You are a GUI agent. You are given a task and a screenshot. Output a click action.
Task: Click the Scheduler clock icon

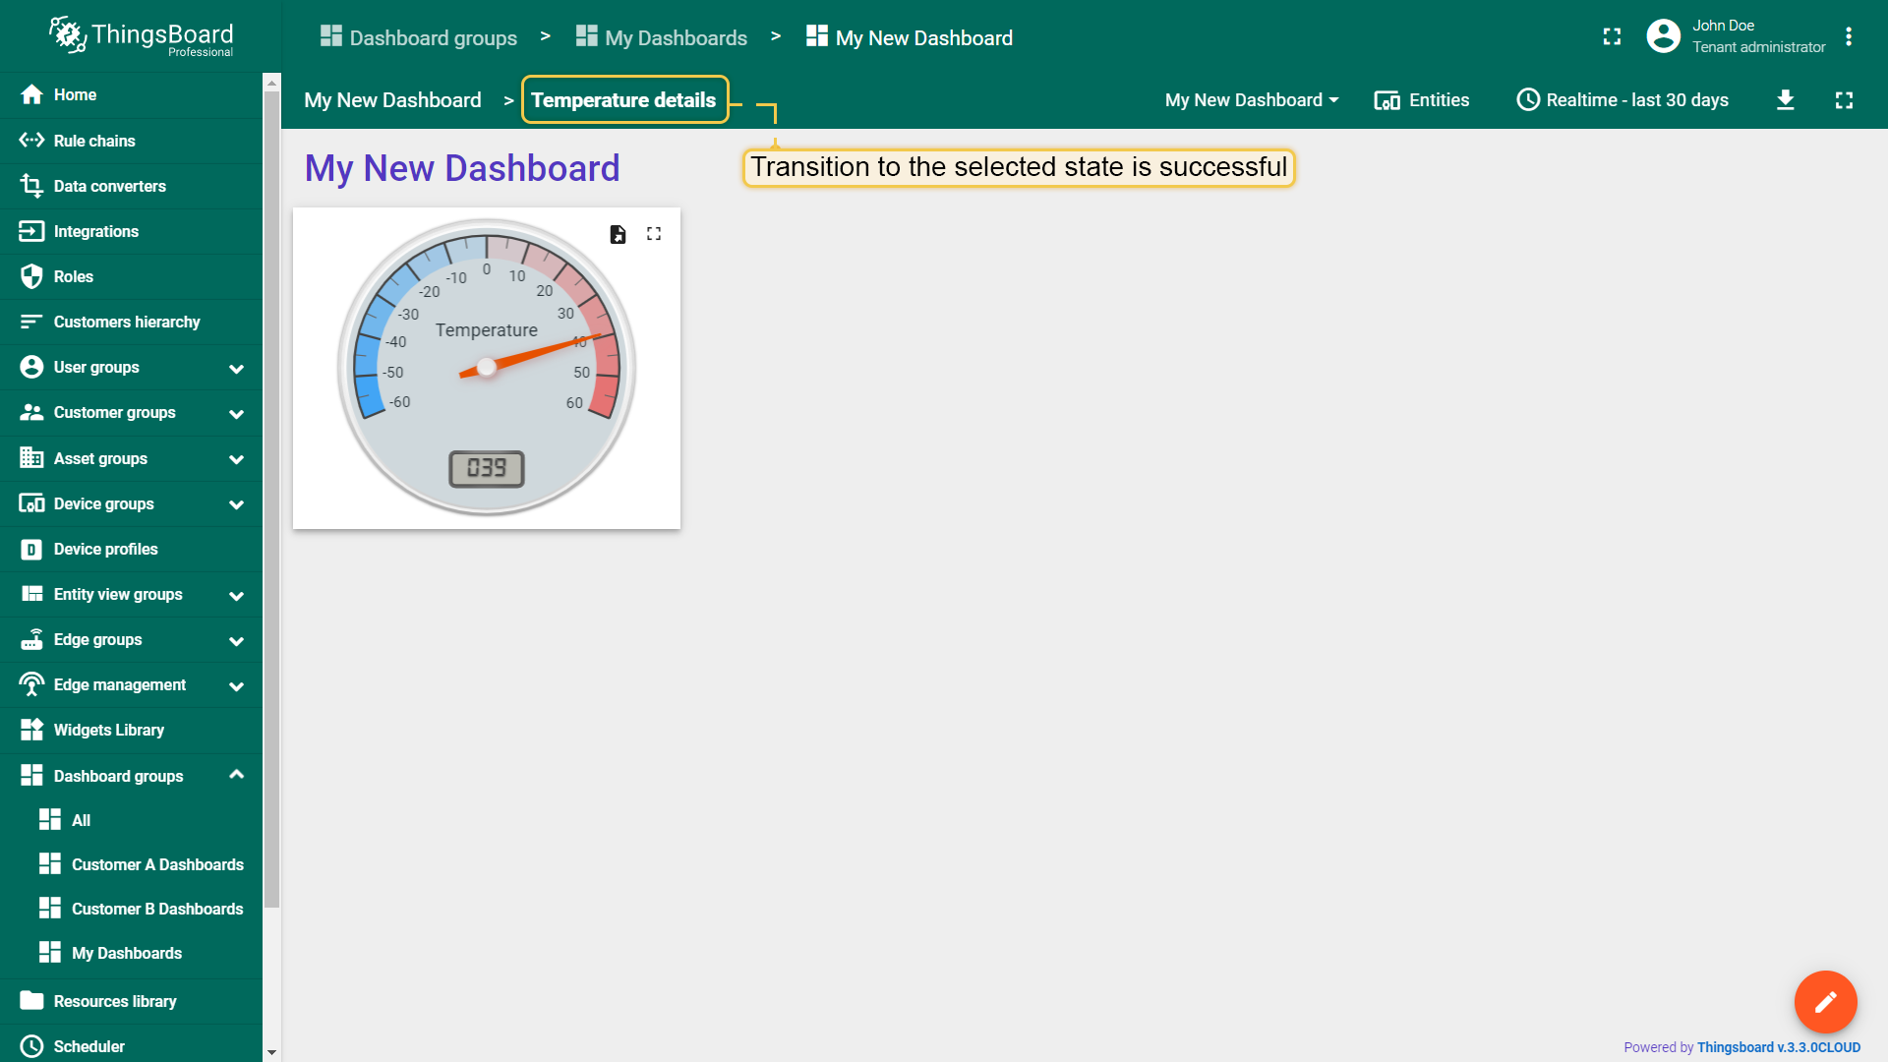pyautogui.click(x=31, y=1046)
